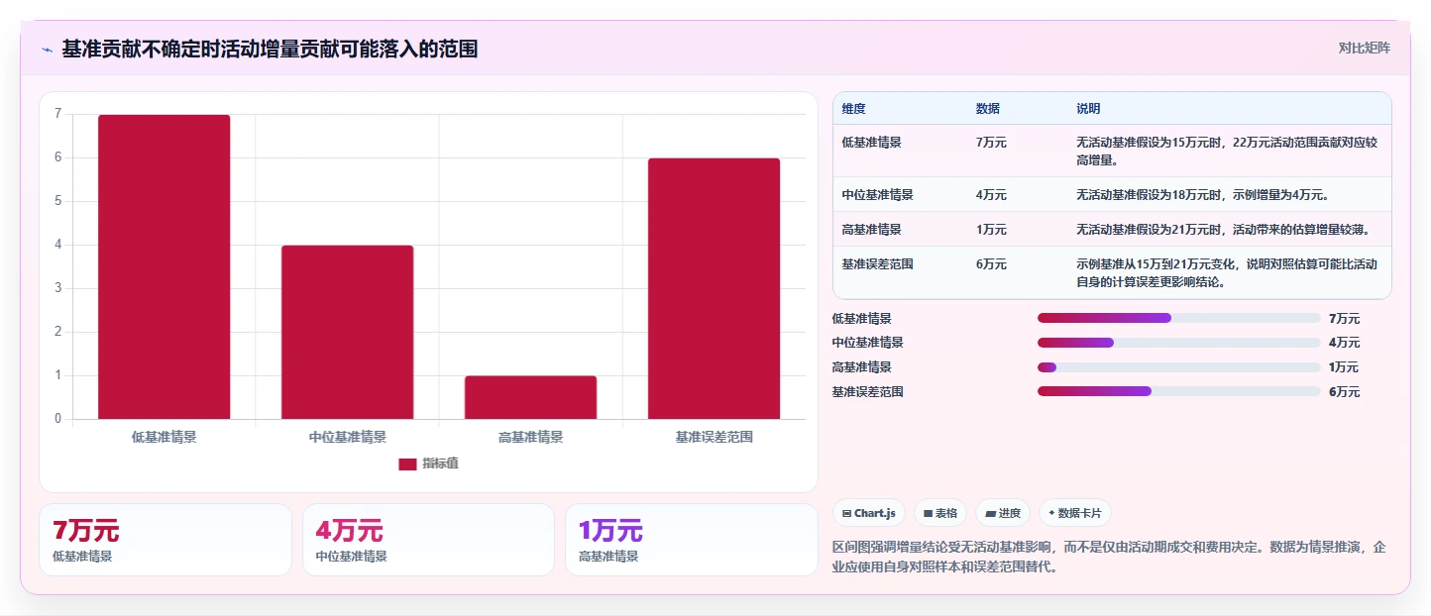Click the 中位基准情景 progress bar
The image size is (1431, 616).
(1178, 343)
